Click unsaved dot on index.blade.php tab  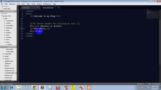pos(58,8)
